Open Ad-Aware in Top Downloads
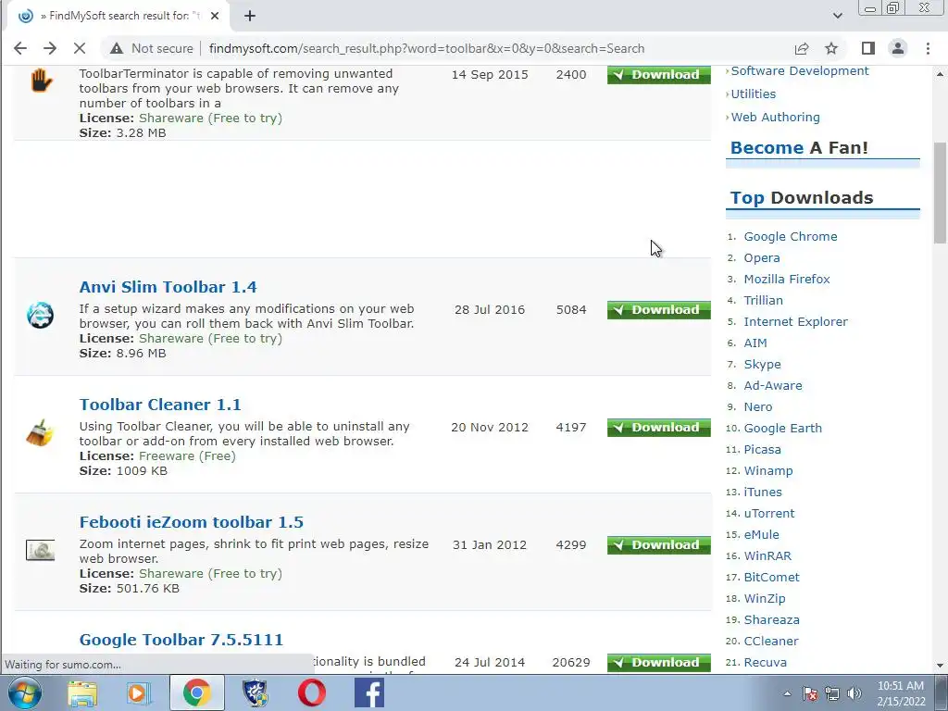 pos(773,386)
